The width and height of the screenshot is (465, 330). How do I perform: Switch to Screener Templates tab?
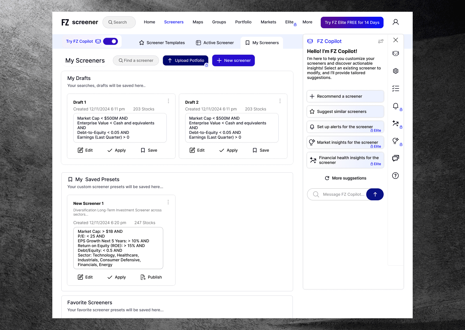tap(162, 43)
